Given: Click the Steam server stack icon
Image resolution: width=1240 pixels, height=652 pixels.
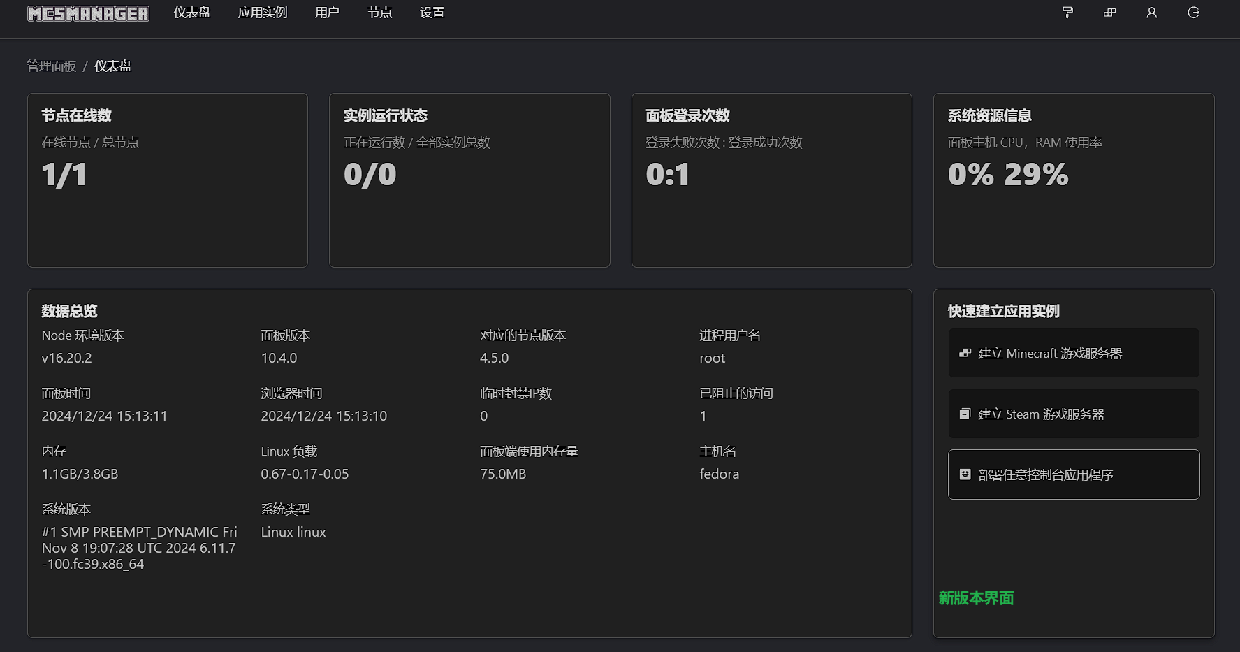Looking at the screenshot, I should pyautogui.click(x=965, y=414).
